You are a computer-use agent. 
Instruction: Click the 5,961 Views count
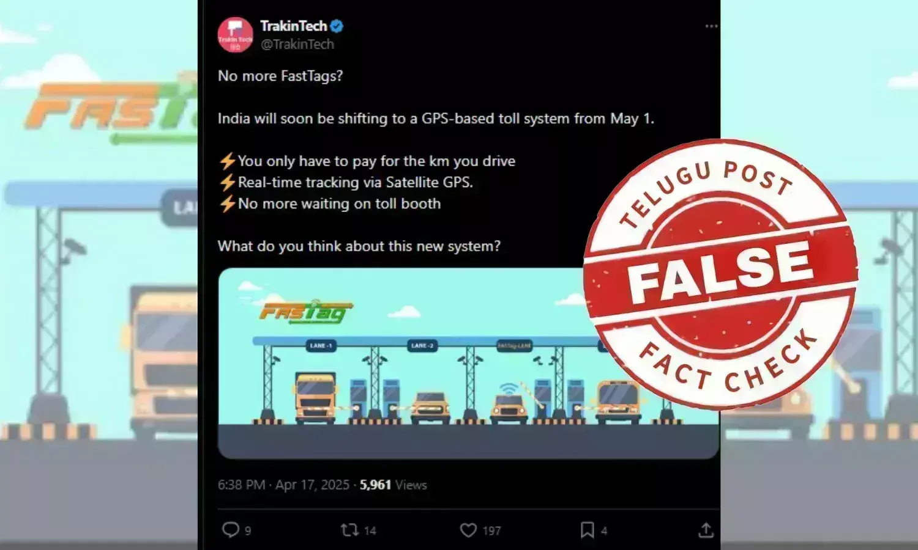393,485
